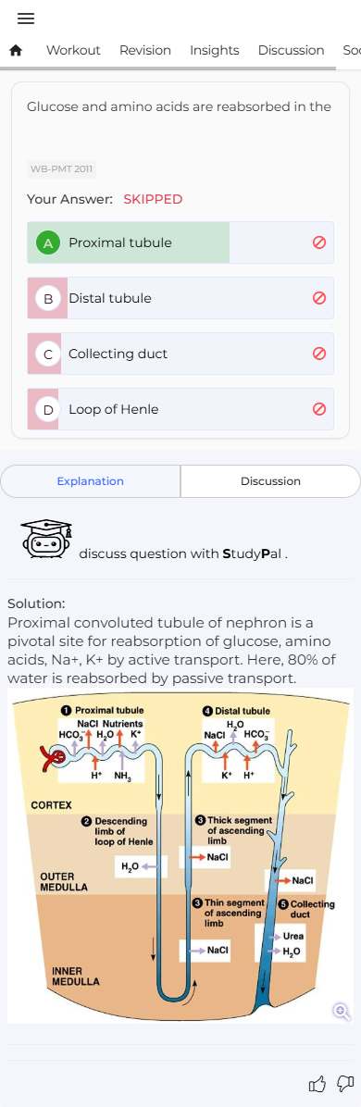Open the Workout tab
The width and height of the screenshot is (361, 1107).
click(x=73, y=50)
